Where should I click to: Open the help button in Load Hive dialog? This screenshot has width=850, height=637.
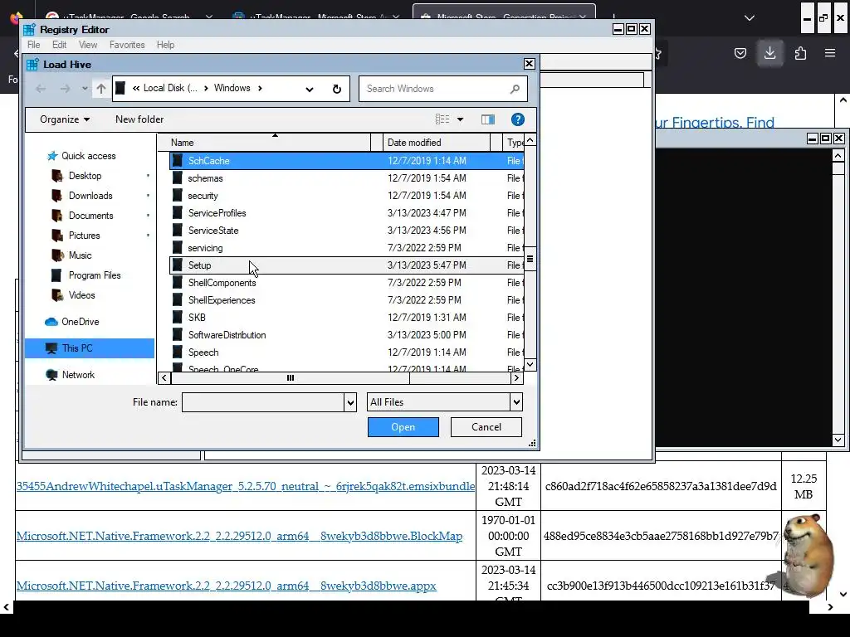(518, 119)
